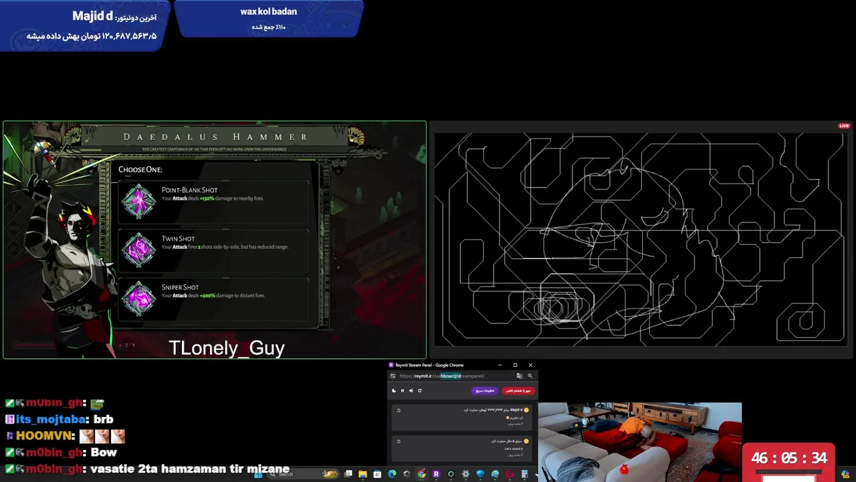856x482 pixels.
Task: Launch Microsoft Edge from the taskbar
Action: click(392, 474)
